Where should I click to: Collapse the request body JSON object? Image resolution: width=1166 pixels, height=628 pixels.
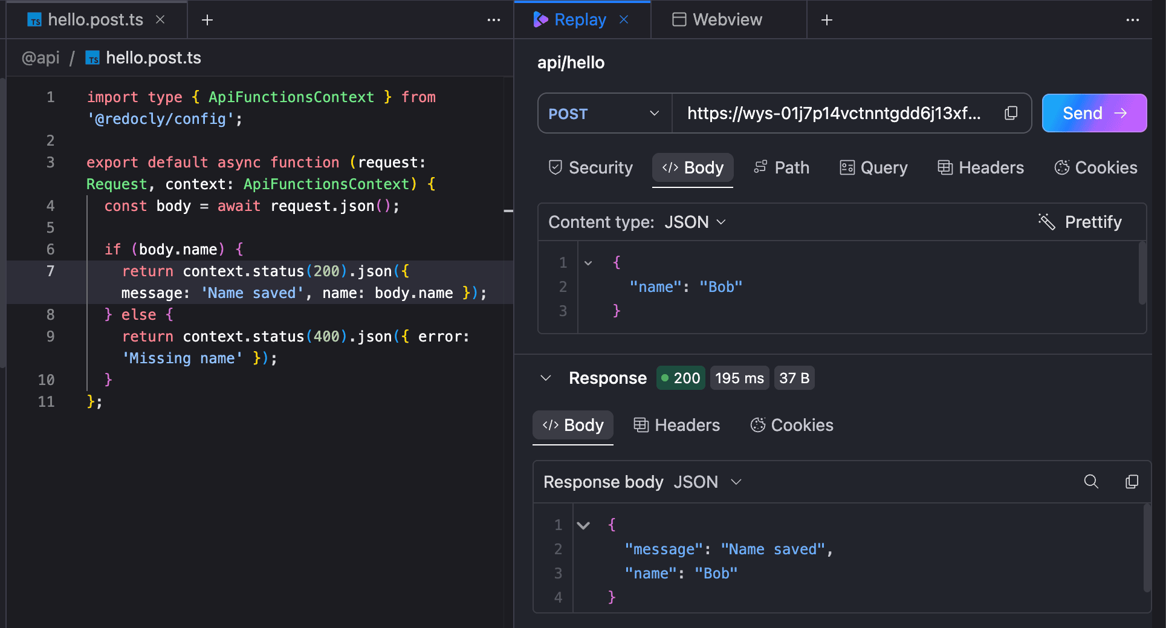coord(588,263)
